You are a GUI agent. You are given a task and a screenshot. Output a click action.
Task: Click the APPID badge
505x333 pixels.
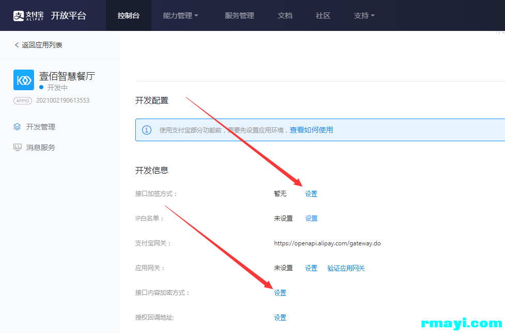pyautogui.click(x=23, y=101)
